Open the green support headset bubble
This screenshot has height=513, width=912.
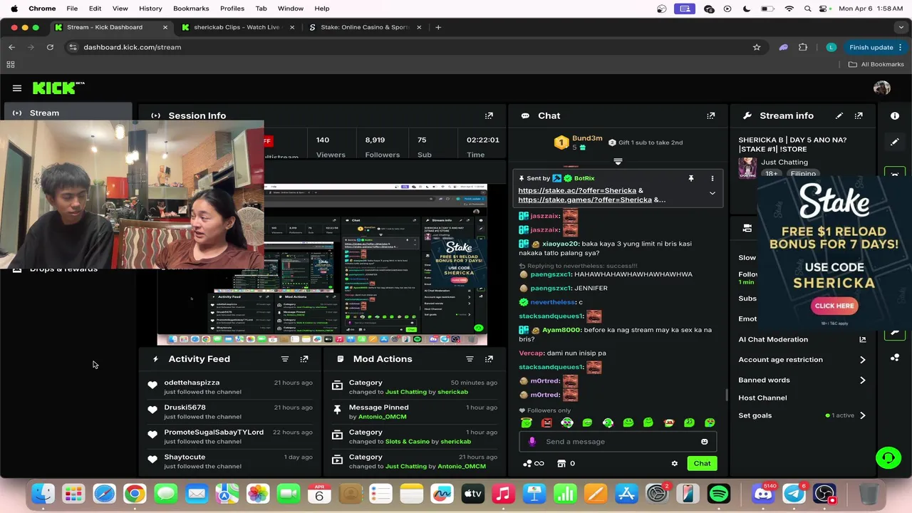(x=888, y=457)
